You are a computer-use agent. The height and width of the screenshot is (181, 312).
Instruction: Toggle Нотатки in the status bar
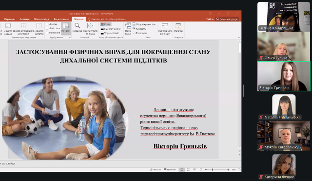[x=156, y=170]
